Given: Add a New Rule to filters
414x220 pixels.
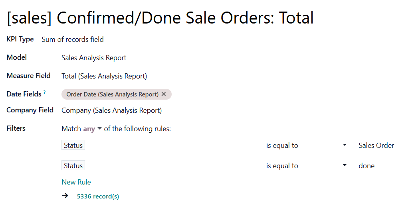Looking at the screenshot, I should (x=76, y=182).
